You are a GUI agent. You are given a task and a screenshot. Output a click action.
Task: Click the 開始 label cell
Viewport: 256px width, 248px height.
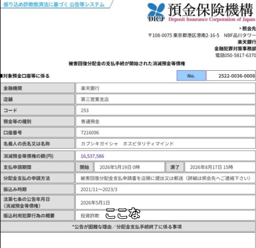[84, 167]
